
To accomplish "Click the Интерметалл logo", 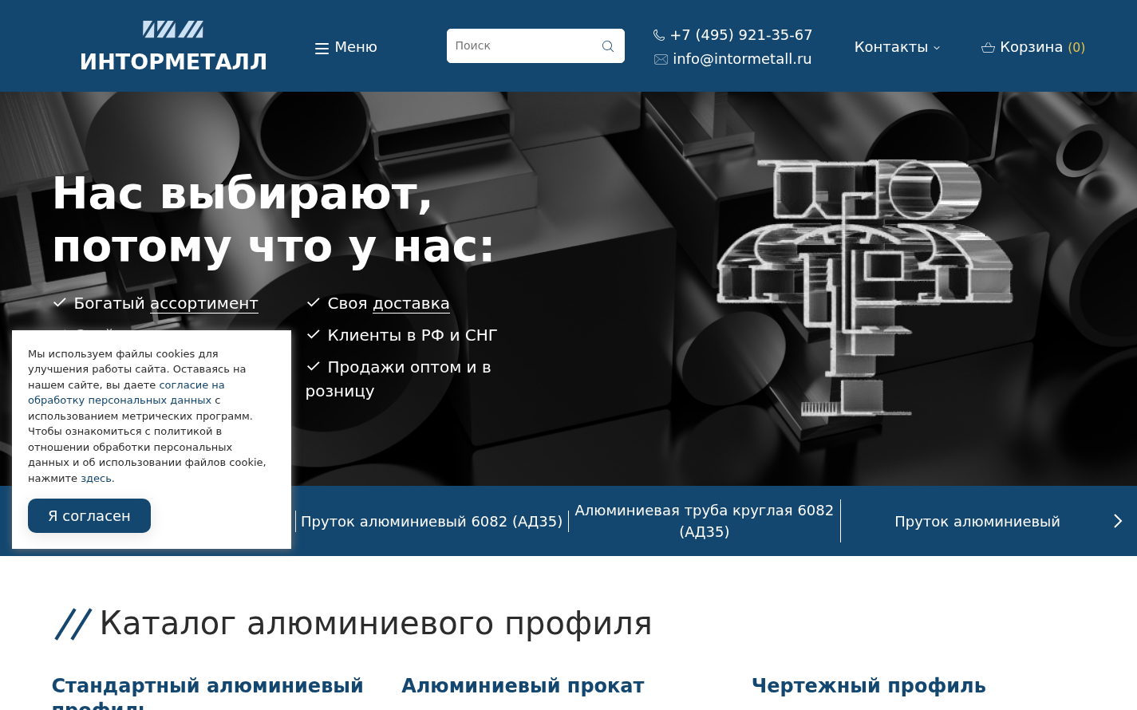I will 173,46.
